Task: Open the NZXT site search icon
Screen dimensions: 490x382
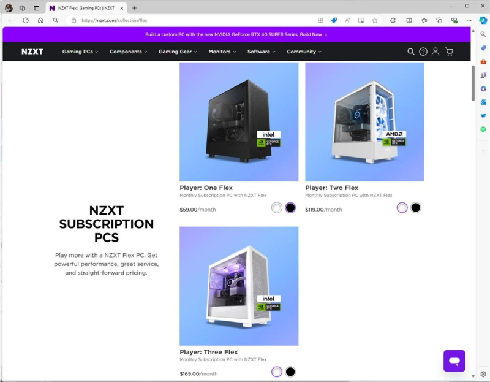Action: click(410, 52)
